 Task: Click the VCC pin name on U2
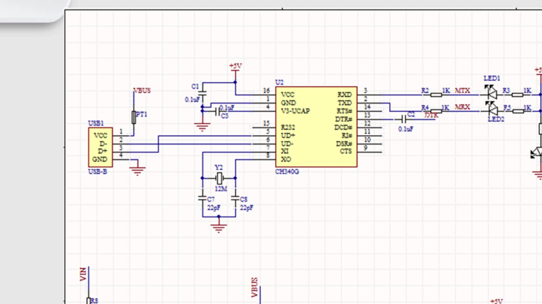click(x=288, y=95)
